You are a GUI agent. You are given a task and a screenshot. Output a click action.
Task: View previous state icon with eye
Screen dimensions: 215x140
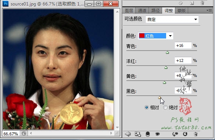(175, 134)
